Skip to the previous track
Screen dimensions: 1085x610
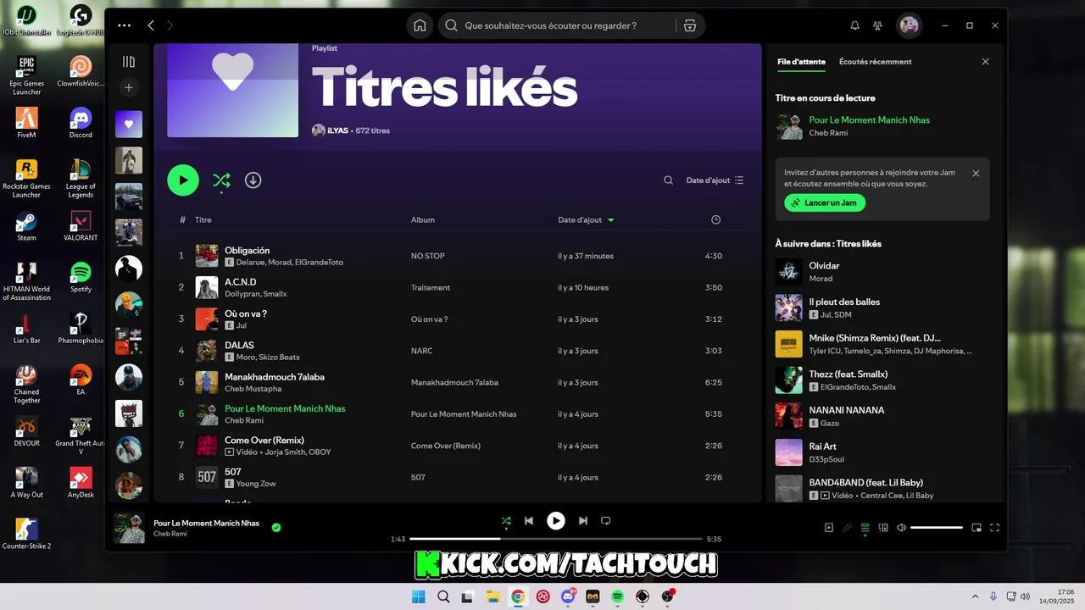coord(529,521)
